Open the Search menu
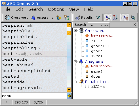The width and height of the screenshot is (139, 106). pos(35,9)
